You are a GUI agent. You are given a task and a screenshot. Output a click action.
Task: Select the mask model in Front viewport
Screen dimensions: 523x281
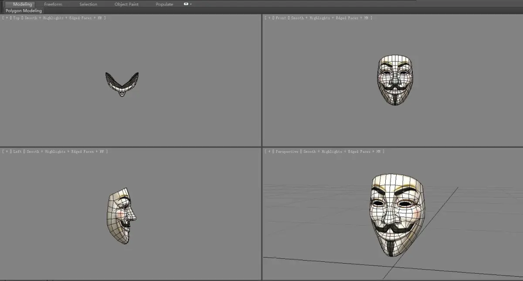(395, 80)
